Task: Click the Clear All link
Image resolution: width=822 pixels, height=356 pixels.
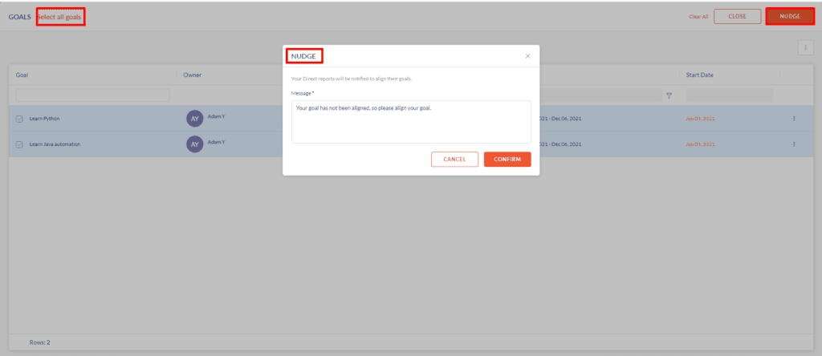Action: coord(698,17)
